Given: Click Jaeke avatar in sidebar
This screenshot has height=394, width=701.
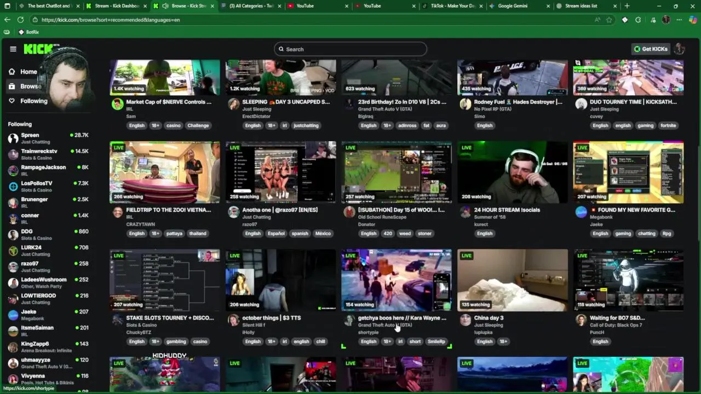Looking at the screenshot, I should coord(13,315).
